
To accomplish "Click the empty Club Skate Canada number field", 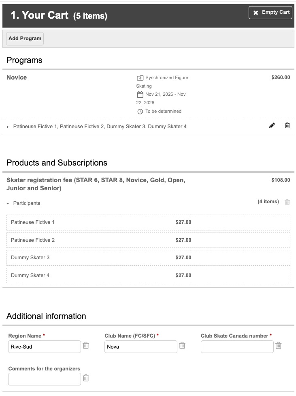I will click(237, 347).
